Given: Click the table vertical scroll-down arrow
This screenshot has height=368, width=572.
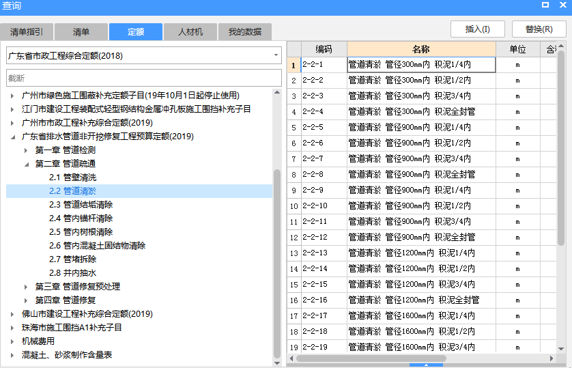Looking at the screenshot, I should click(561, 349).
